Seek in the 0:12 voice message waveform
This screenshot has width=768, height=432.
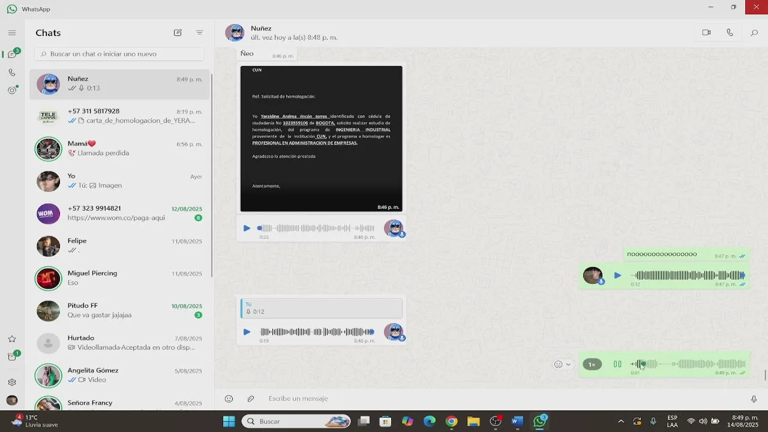pyautogui.click(x=688, y=275)
